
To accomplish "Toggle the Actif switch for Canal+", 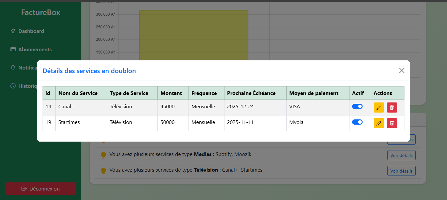I will click(357, 106).
